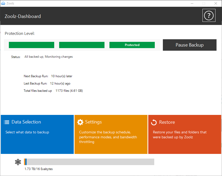Click the '12 hour(s) ago' value
Image resolution: width=222 pixels, height=176 pixels.
60,83
